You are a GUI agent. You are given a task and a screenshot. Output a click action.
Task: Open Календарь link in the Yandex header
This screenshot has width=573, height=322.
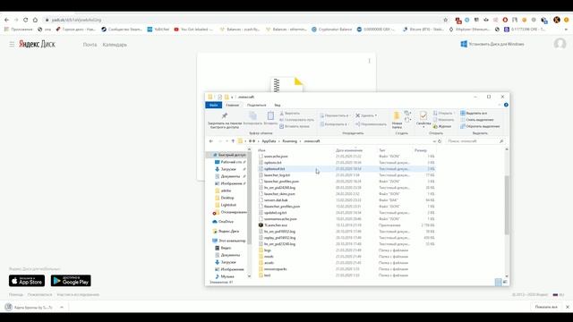click(115, 45)
